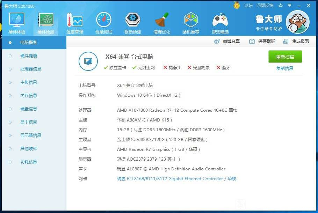
Task: Click the 华硕 A88XM-E motherboard text
Action: 144,120
